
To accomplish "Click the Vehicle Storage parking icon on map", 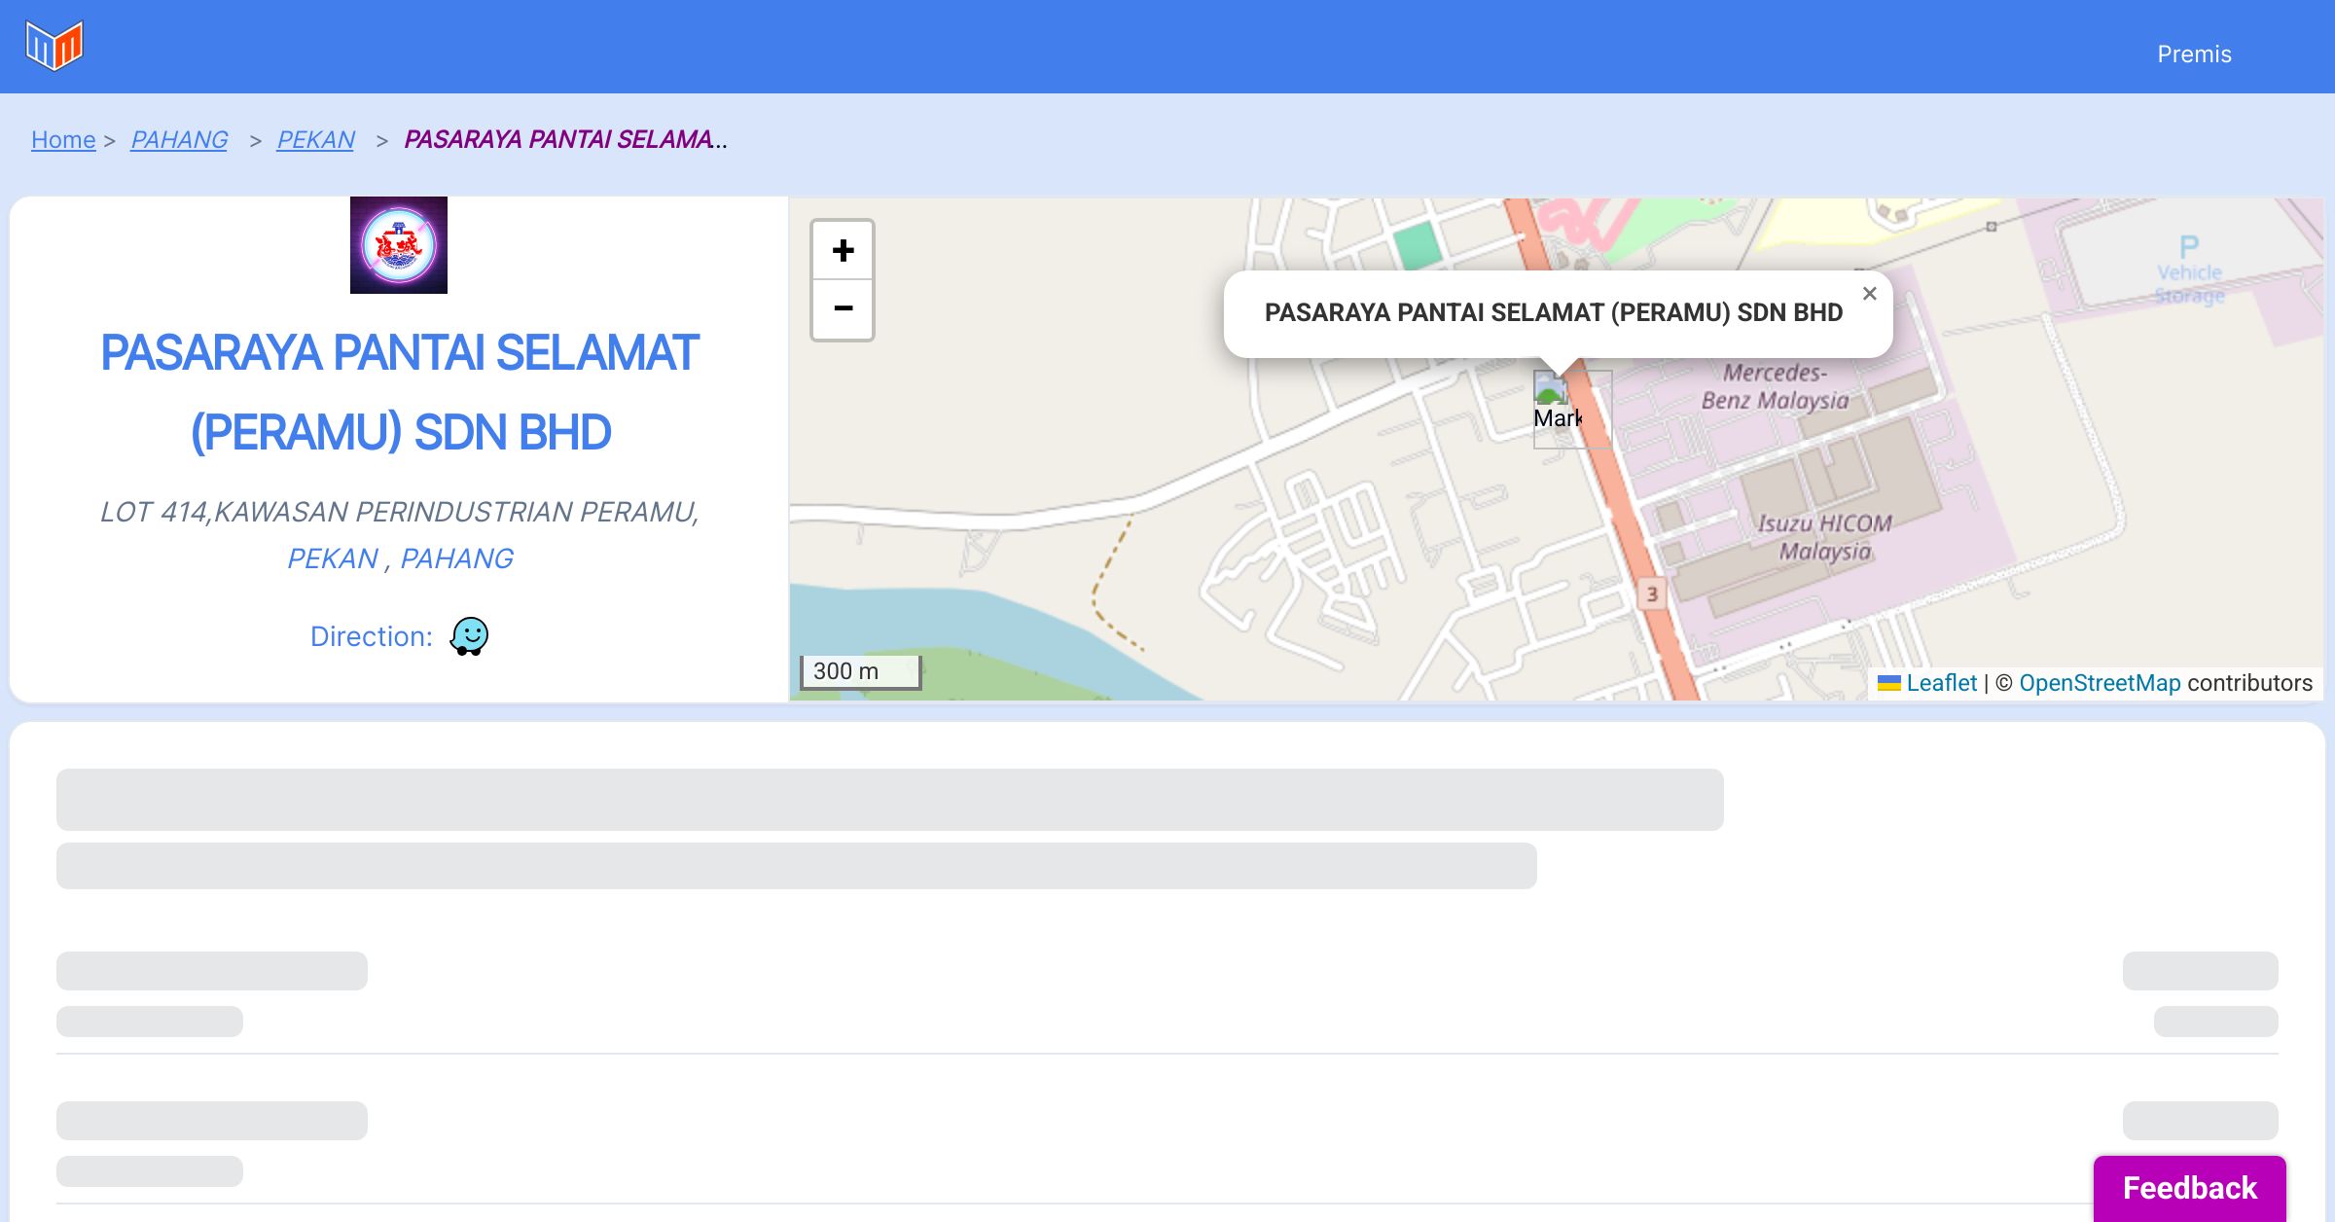I will click(2189, 247).
